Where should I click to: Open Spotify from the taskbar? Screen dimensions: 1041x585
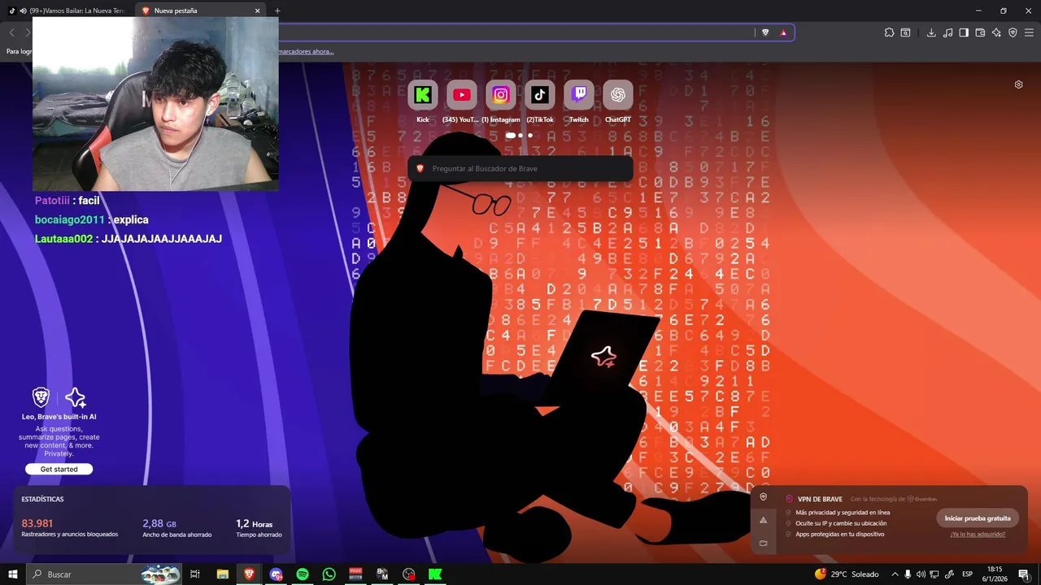click(x=303, y=574)
